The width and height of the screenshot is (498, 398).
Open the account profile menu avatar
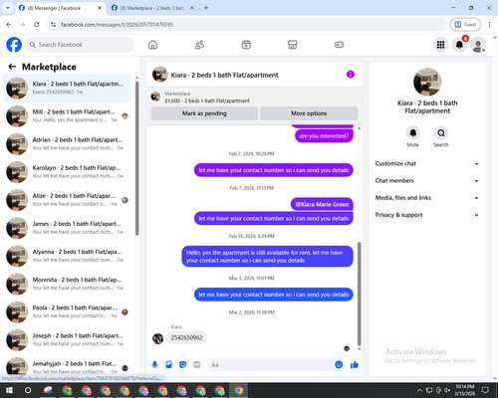click(x=478, y=45)
